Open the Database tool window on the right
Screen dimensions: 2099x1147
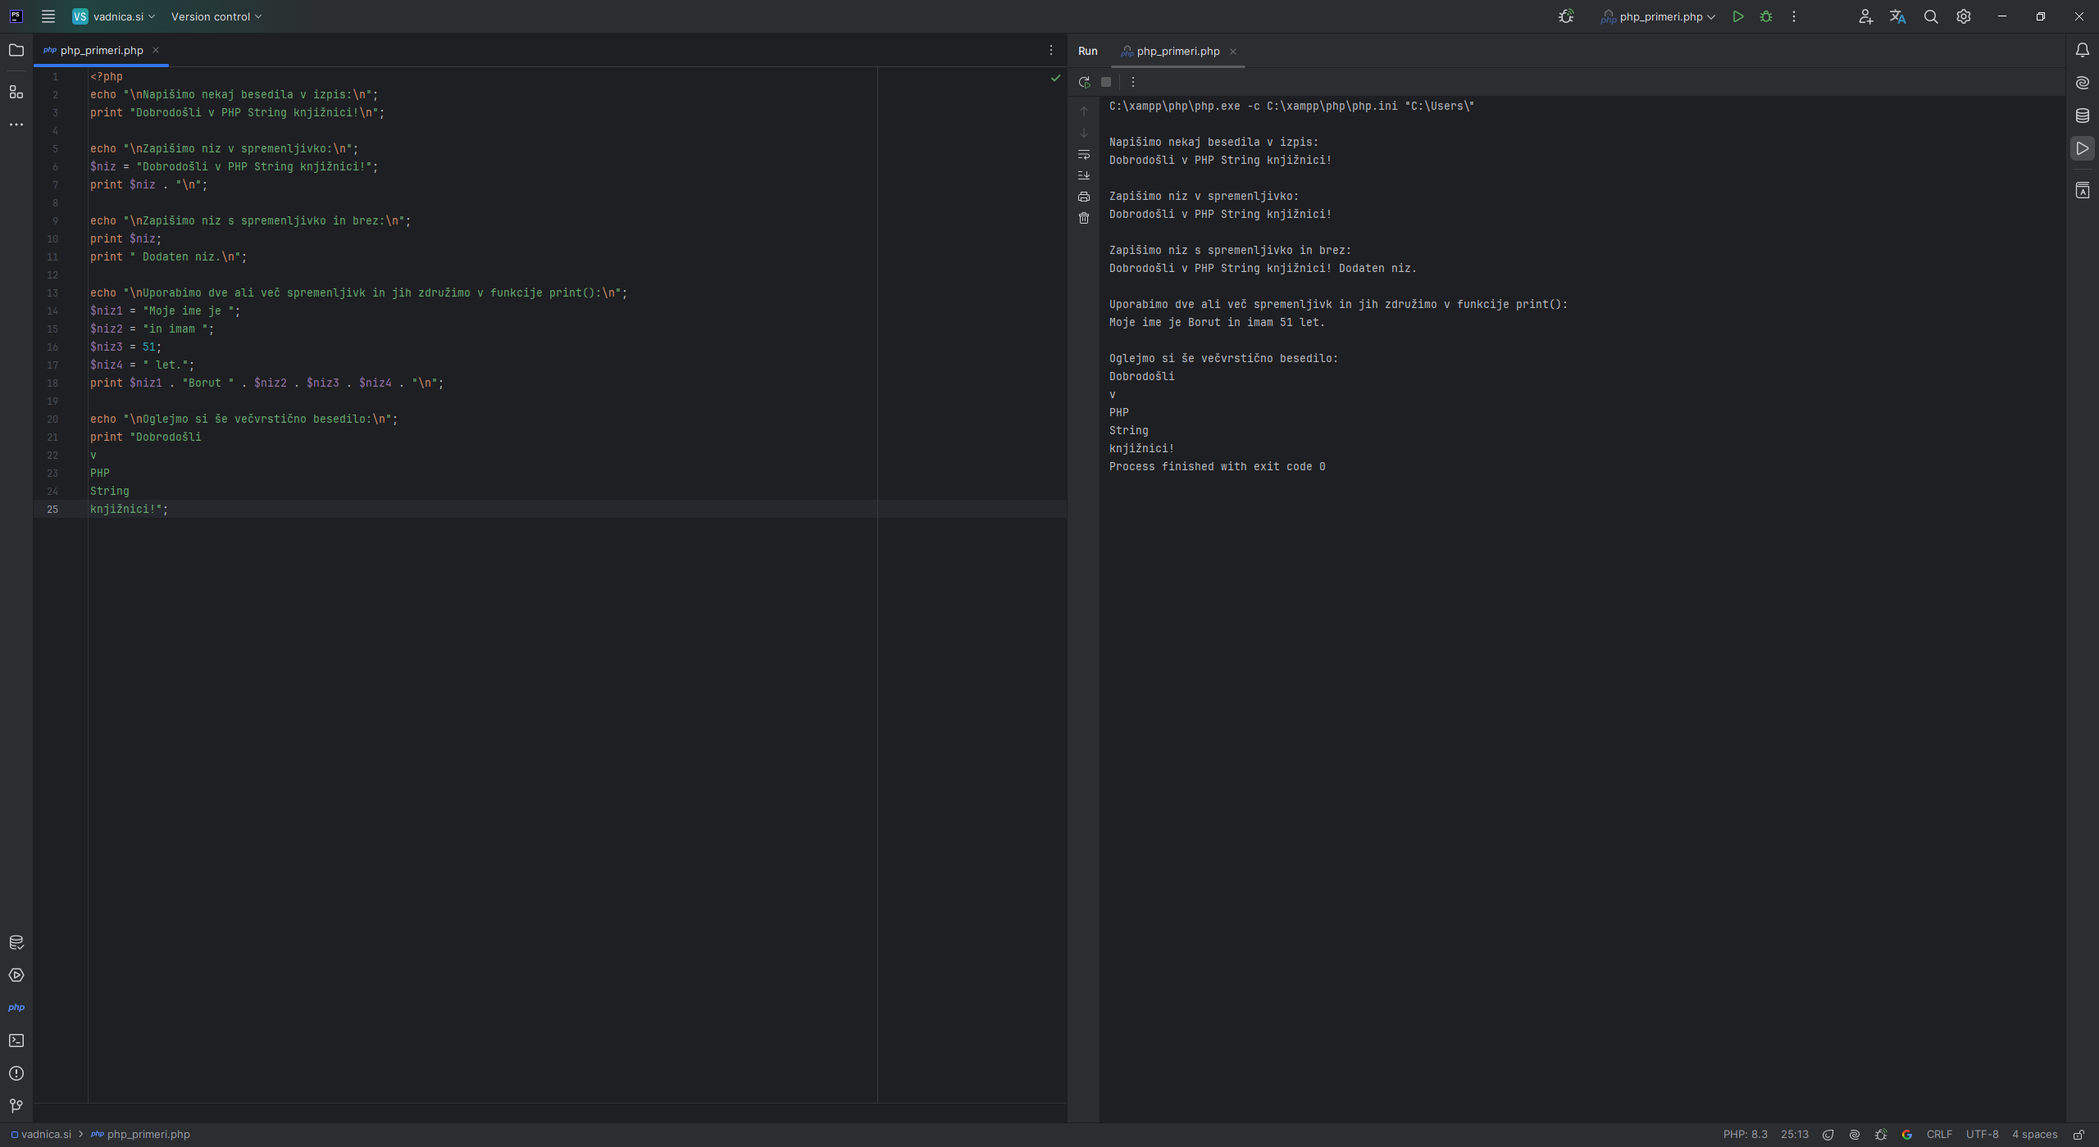point(2083,116)
